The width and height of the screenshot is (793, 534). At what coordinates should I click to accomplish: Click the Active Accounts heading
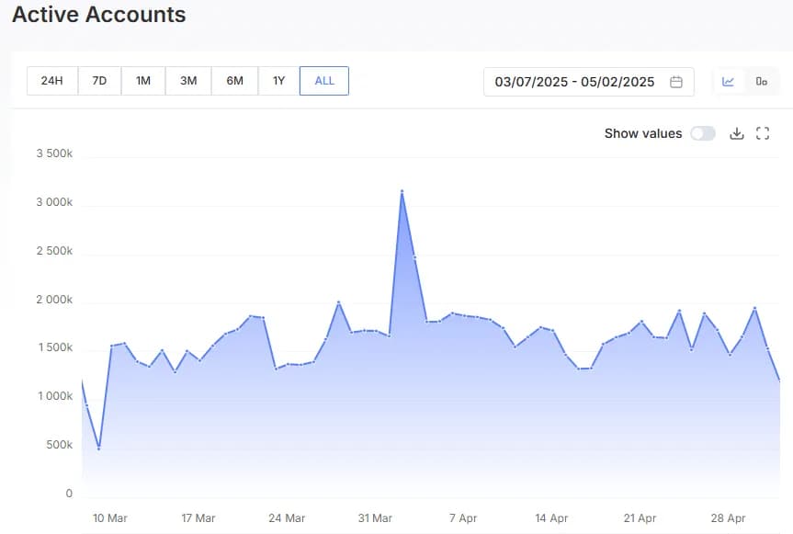coord(98,15)
